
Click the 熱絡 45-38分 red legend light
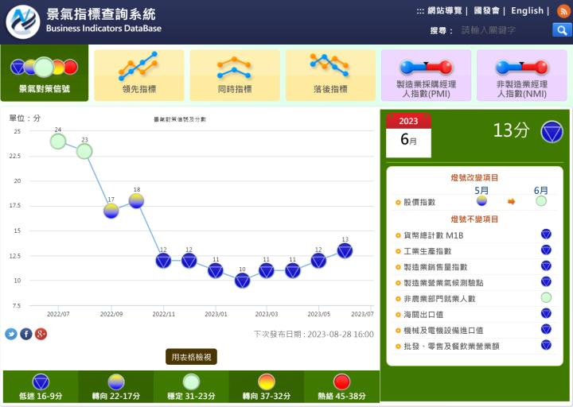[x=341, y=382]
